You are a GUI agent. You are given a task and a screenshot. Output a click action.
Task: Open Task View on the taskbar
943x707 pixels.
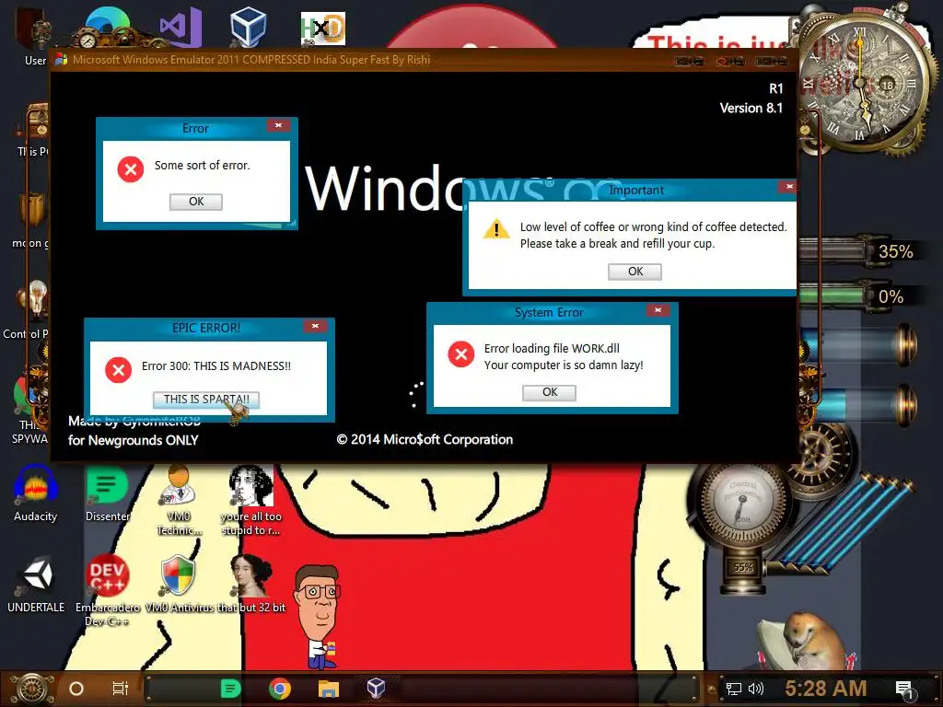point(121,689)
